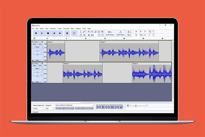
Task: Open Start and End of Selection dropdown
Action: pyautogui.click(x=75, y=105)
